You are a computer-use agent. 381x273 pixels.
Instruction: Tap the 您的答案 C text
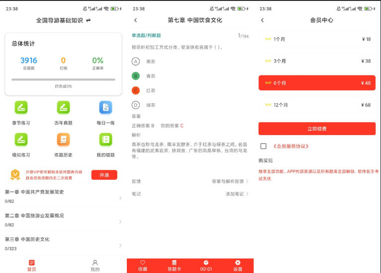click(x=172, y=126)
